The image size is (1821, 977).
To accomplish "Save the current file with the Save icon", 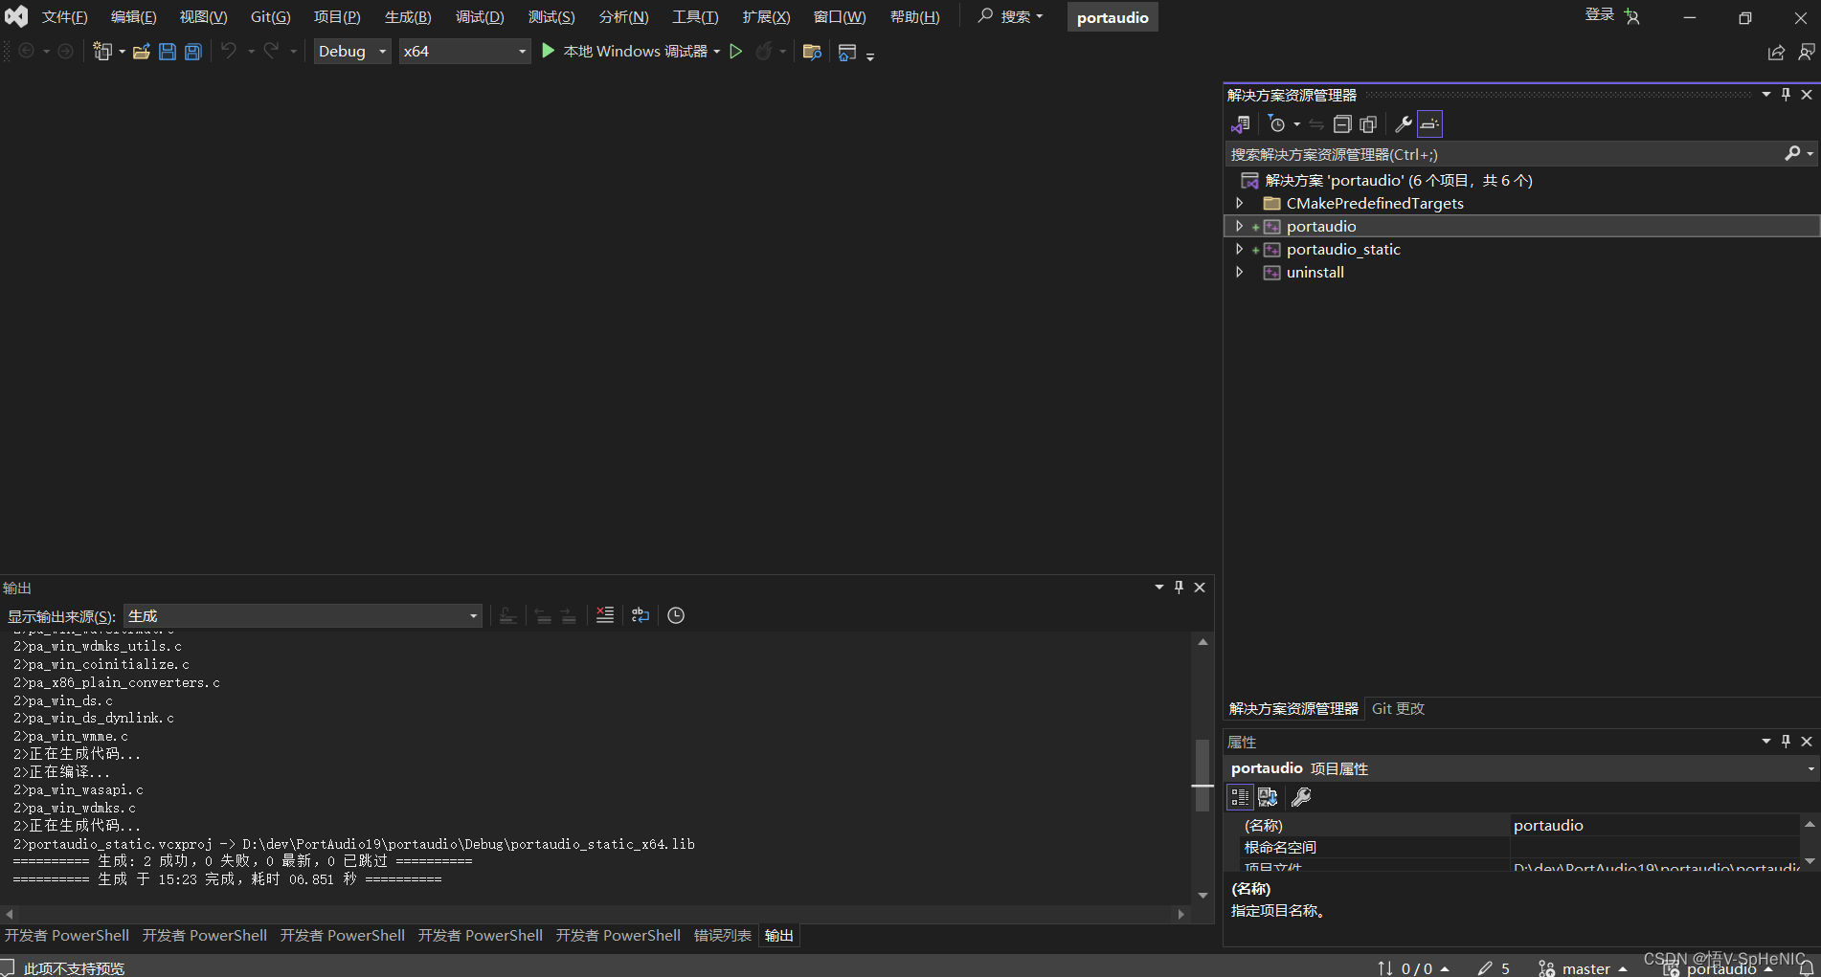I will point(168,52).
